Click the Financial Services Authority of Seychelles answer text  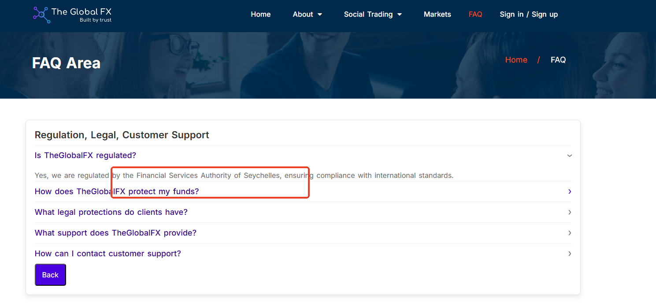244,175
